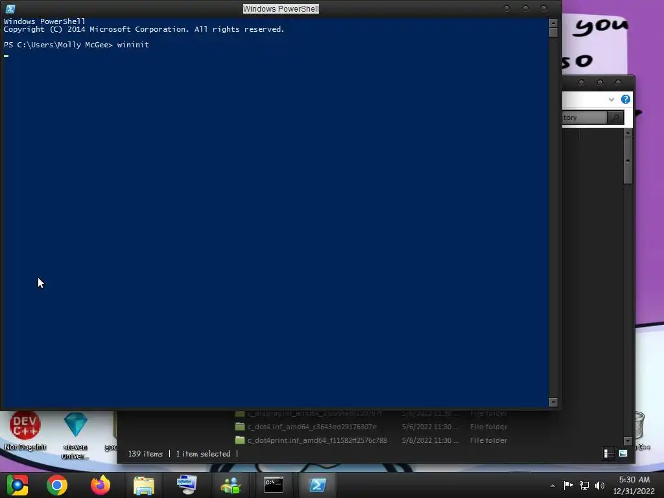Minimize the File Explorer window

[581, 82]
